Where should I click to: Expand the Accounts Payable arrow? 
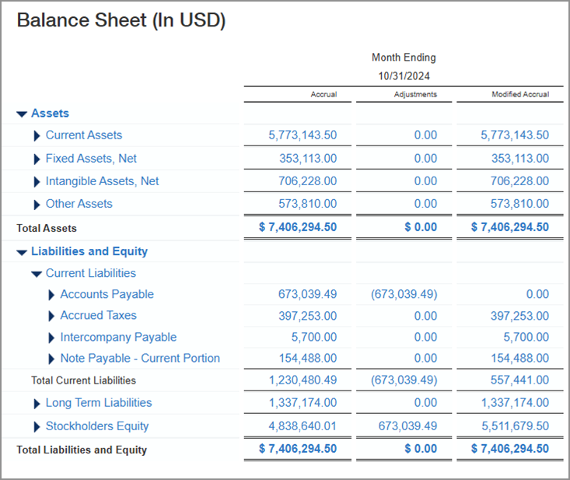coord(51,295)
